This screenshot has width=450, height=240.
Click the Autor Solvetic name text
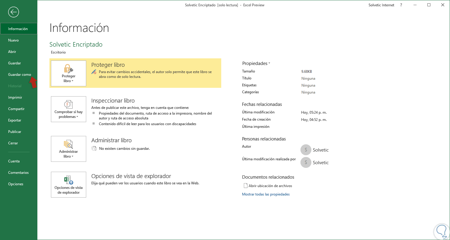pos(321,150)
